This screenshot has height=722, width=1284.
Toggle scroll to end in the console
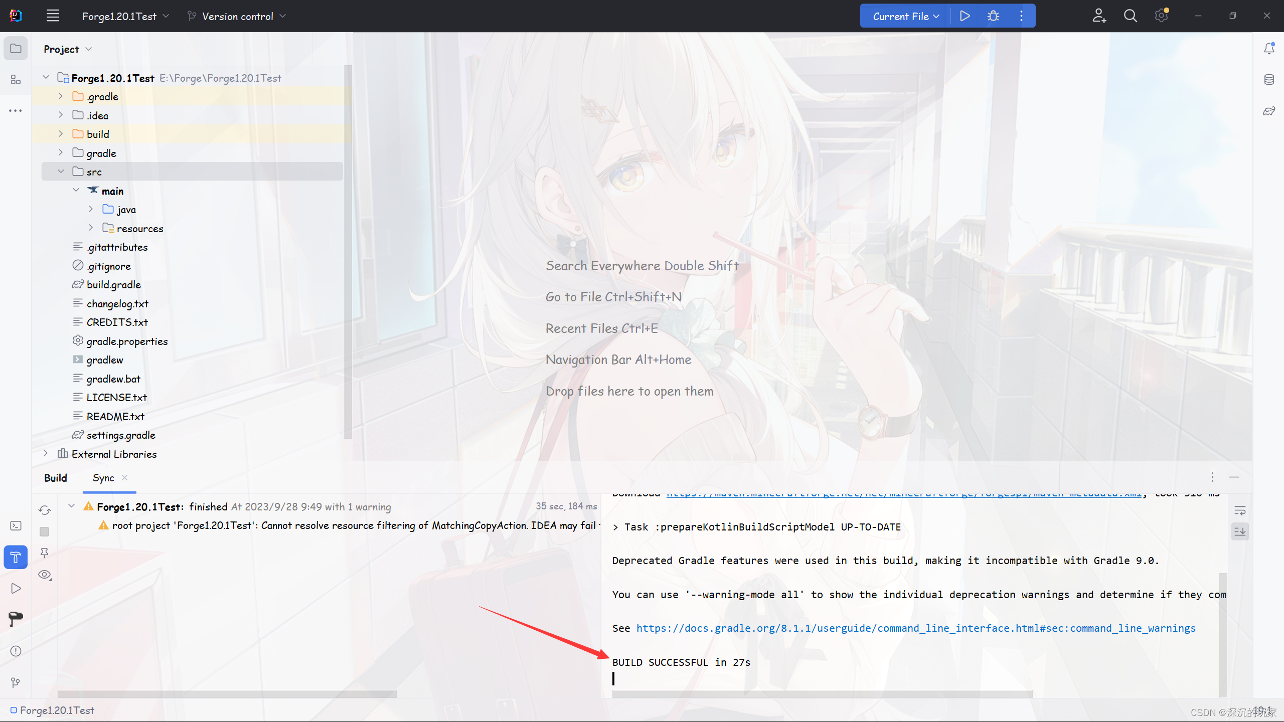(x=1240, y=531)
